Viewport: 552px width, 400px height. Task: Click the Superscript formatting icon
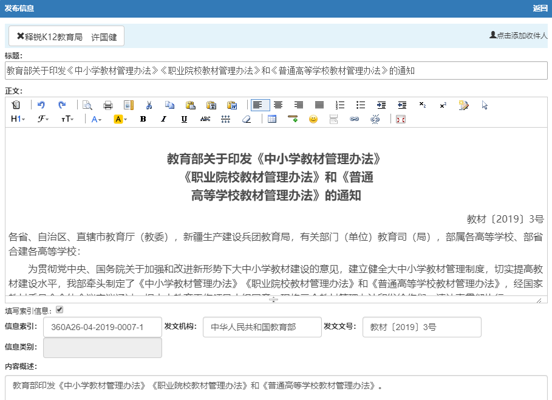[x=443, y=105]
